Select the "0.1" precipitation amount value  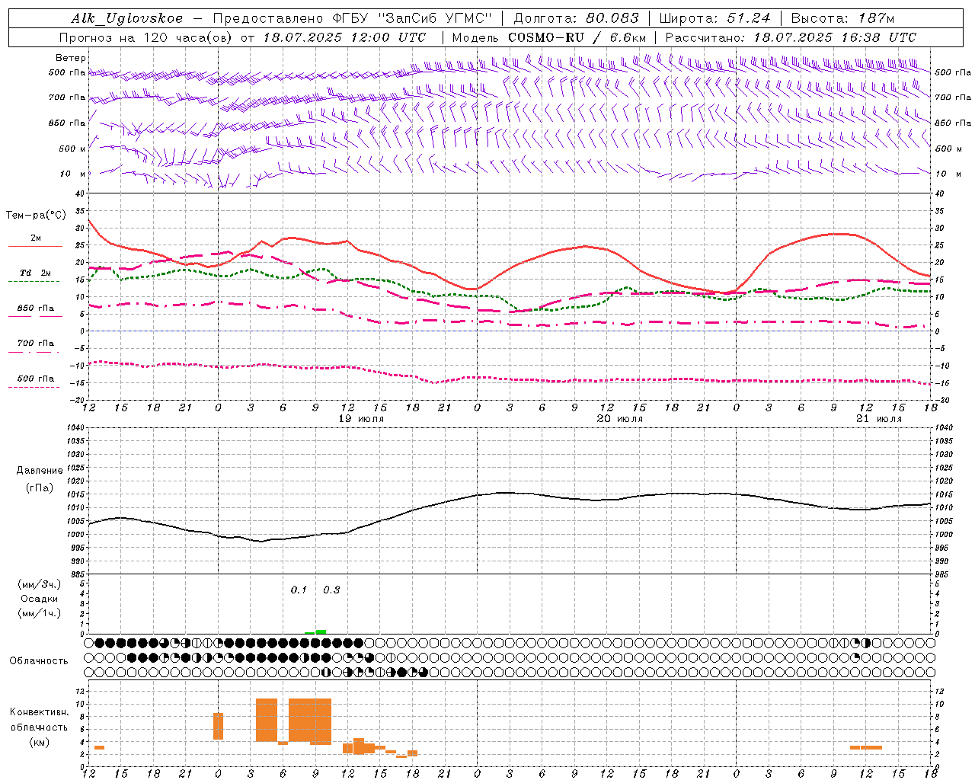299,590
